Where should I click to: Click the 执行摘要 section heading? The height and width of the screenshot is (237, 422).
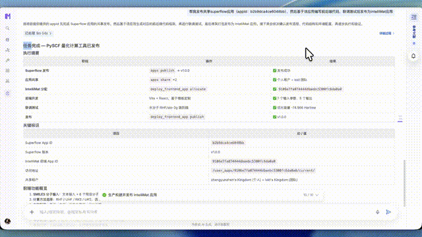point(31,53)
